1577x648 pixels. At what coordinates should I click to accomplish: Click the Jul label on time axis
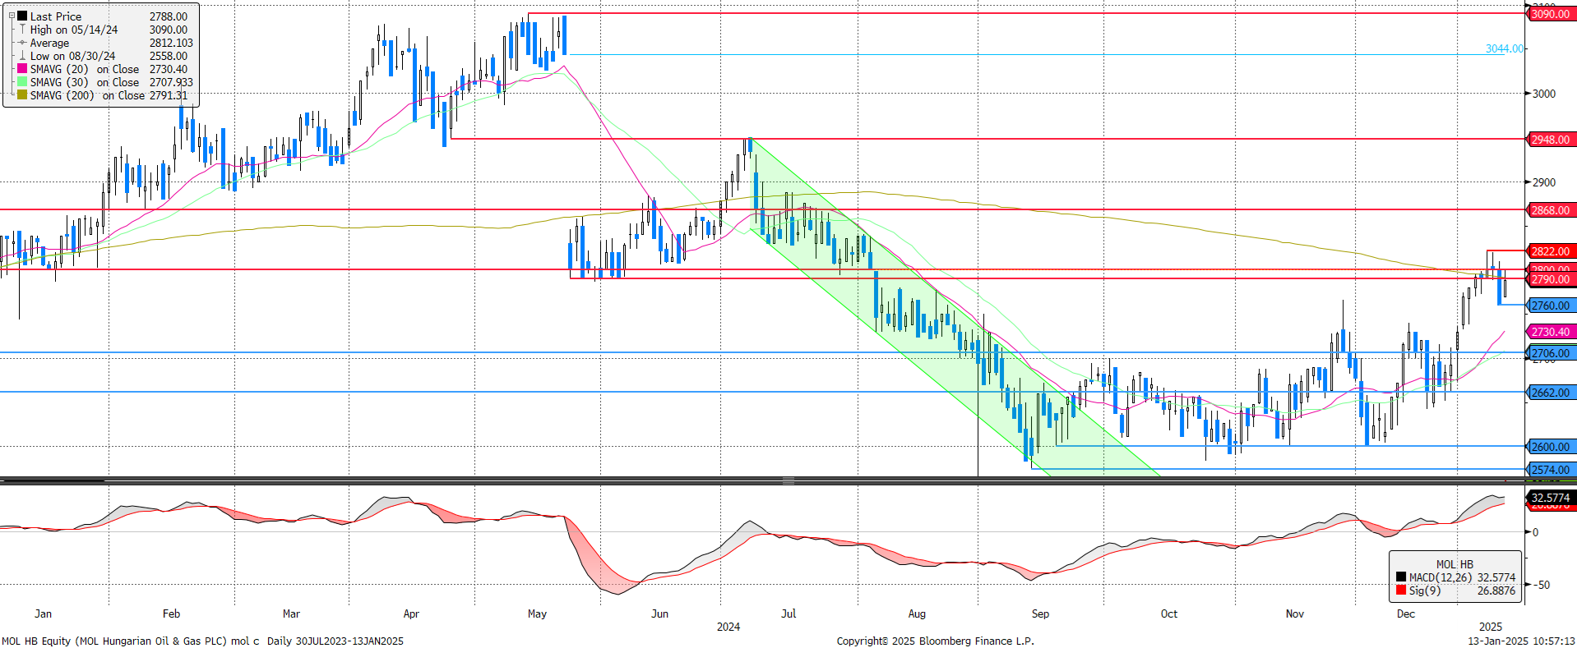788,614
